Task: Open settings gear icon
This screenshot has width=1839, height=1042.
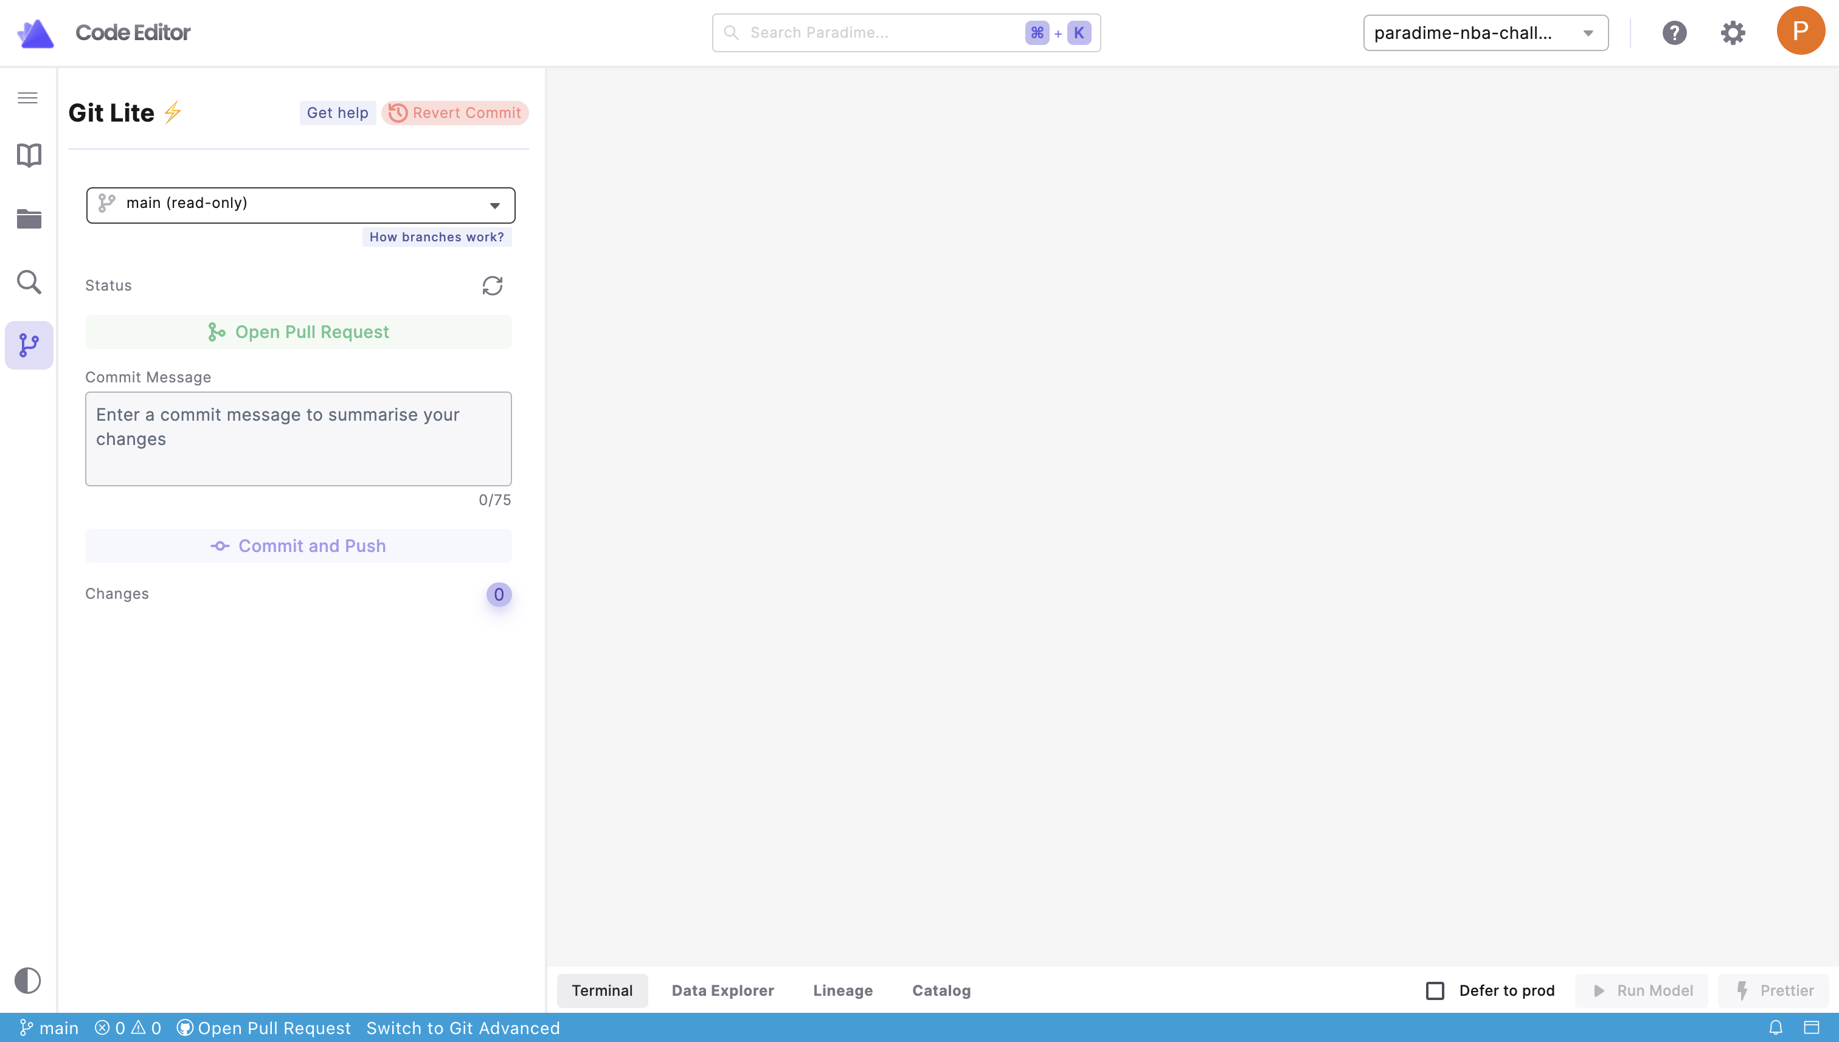Action: pos(1733,33)
